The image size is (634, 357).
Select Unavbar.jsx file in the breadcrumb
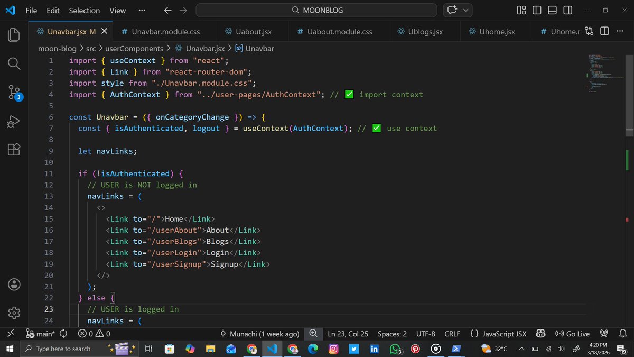click(x=200, y=49)
